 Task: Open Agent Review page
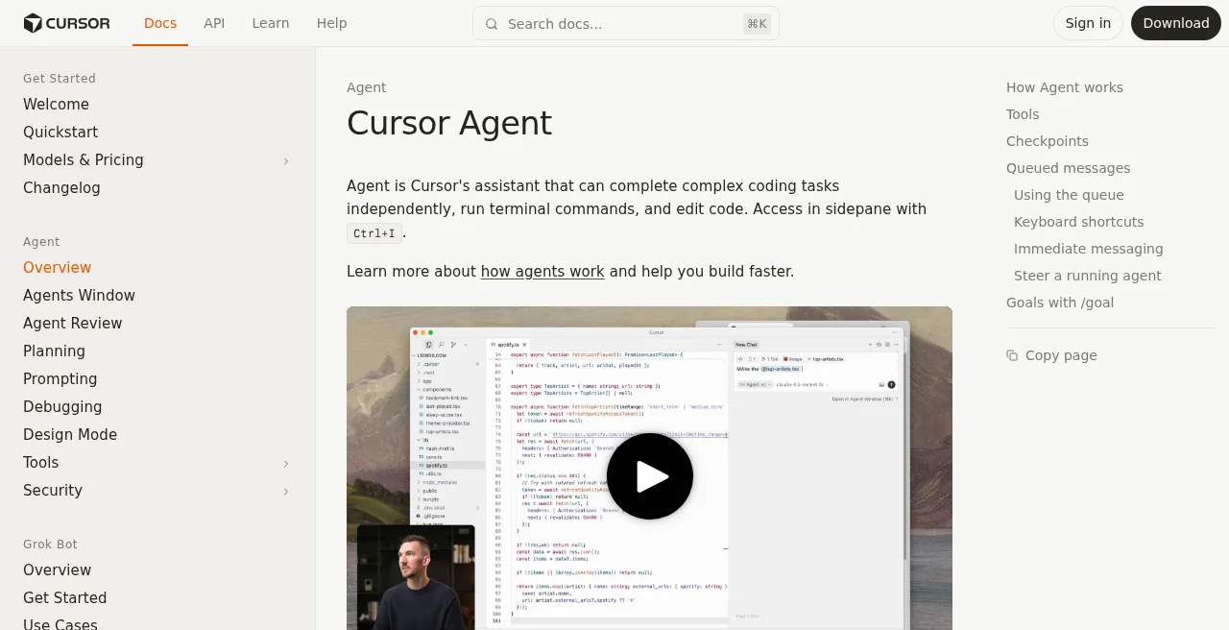click(x=73, y=324)
